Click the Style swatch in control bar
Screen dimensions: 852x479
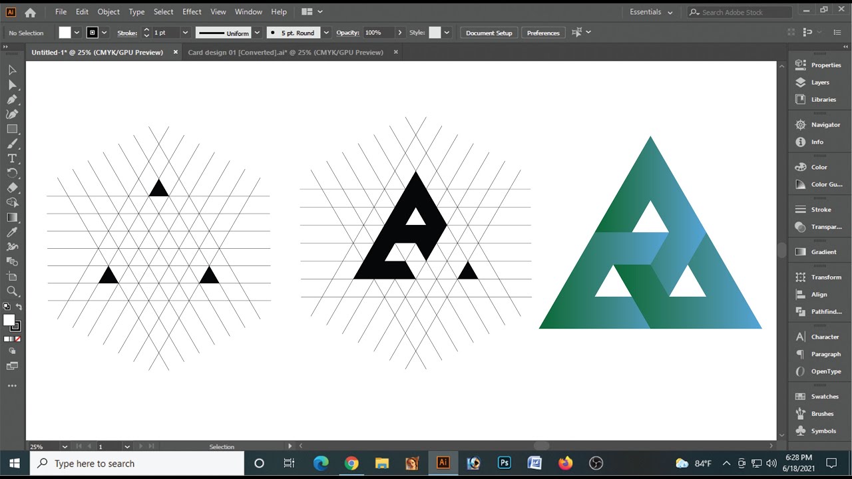pos(435,33)
